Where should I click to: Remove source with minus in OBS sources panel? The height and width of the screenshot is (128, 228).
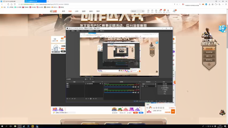88,99
